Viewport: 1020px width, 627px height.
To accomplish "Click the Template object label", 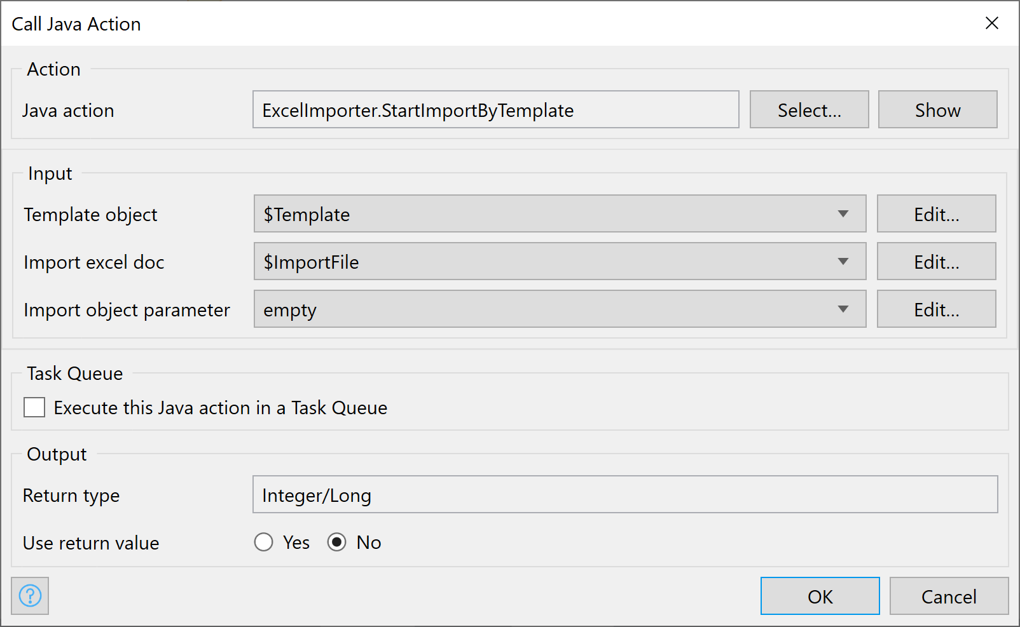I will tap(90, 215).
